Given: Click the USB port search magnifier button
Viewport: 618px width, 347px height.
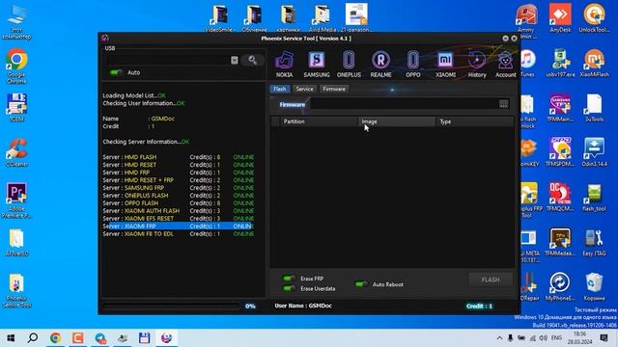Looking at the screenshot, I should click(253, 60).
